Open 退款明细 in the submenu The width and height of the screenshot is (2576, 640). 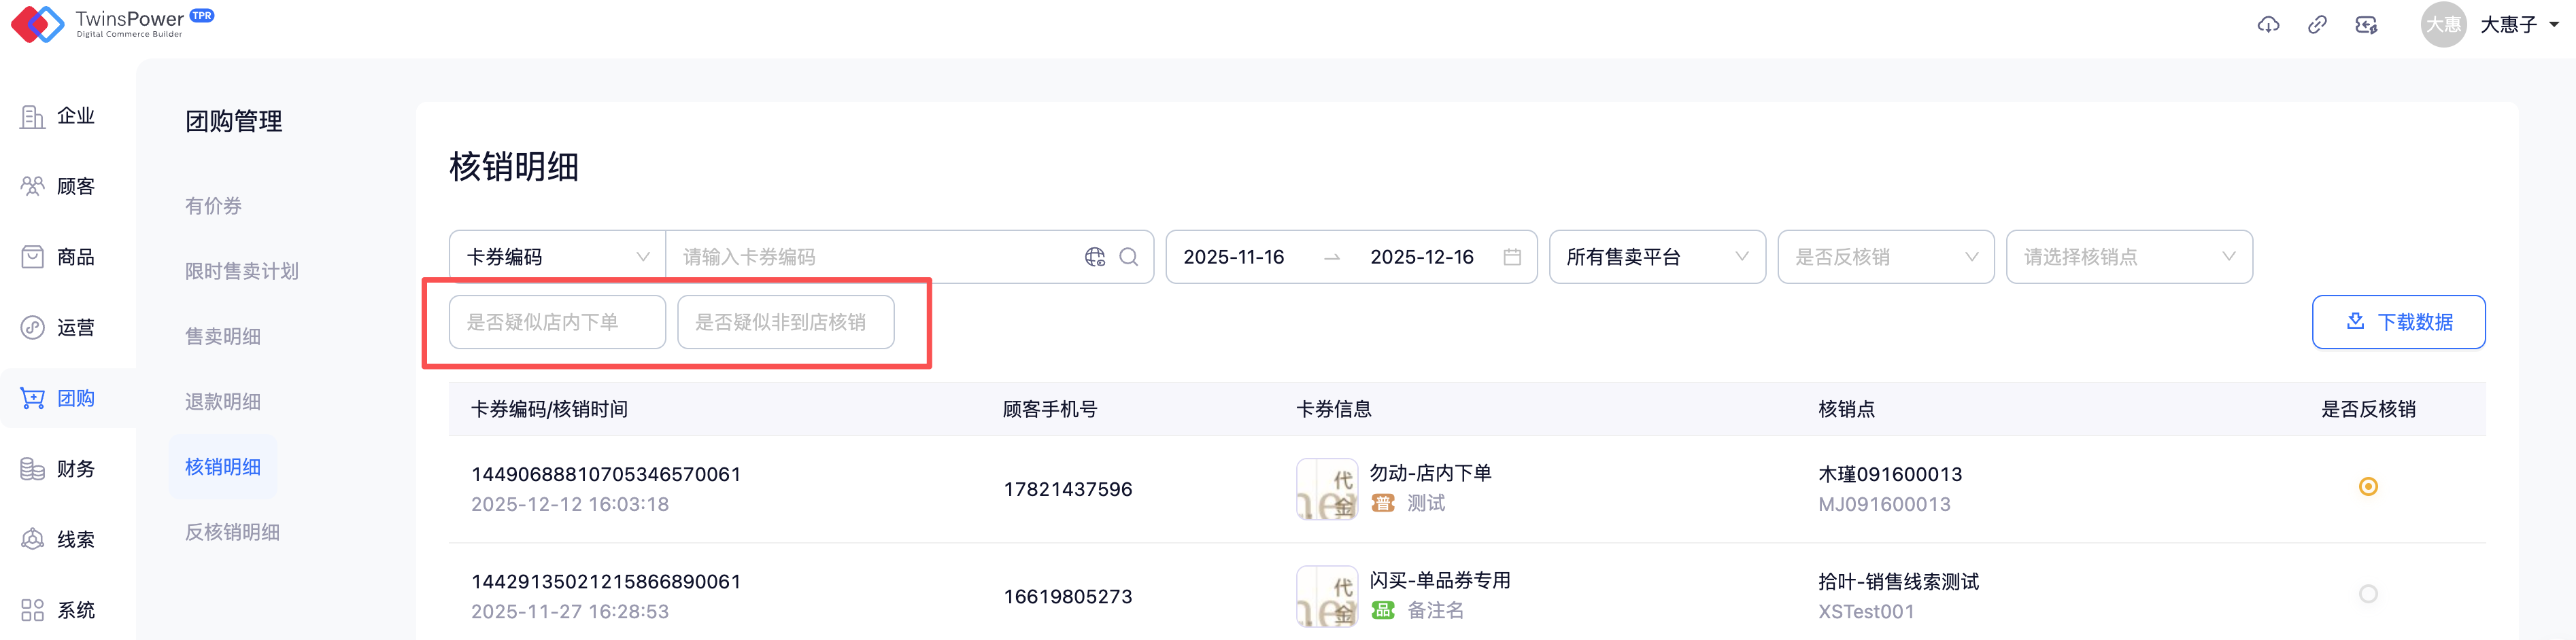click(x=223, y=402)
